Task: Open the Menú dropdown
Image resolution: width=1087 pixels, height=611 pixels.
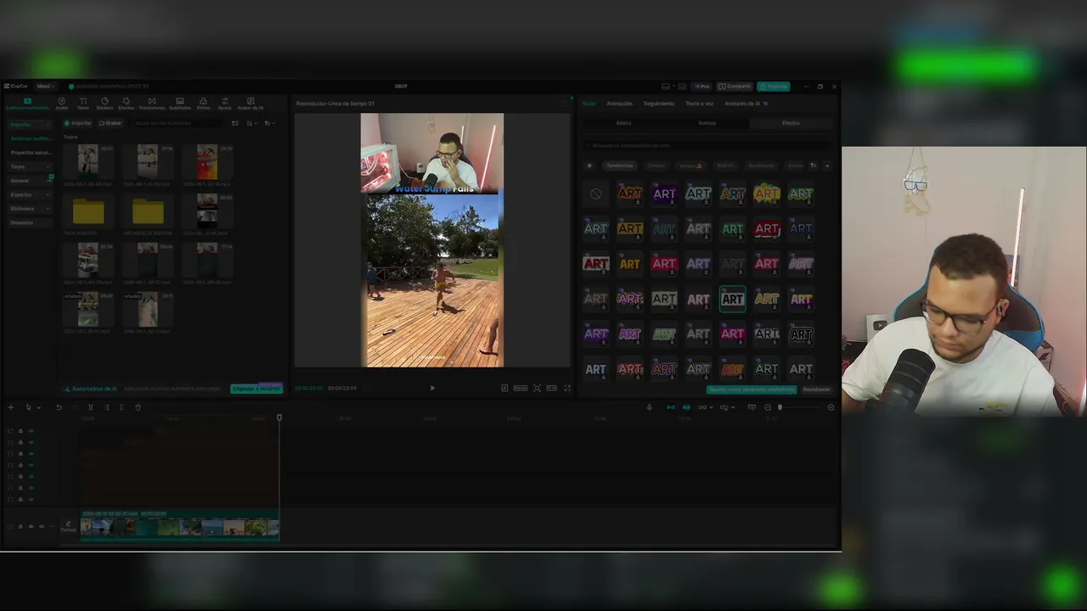Action: point(44,86)
